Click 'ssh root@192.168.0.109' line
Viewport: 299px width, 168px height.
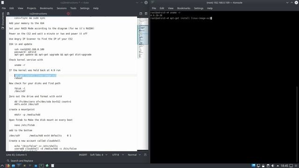(x=29, y=49)
